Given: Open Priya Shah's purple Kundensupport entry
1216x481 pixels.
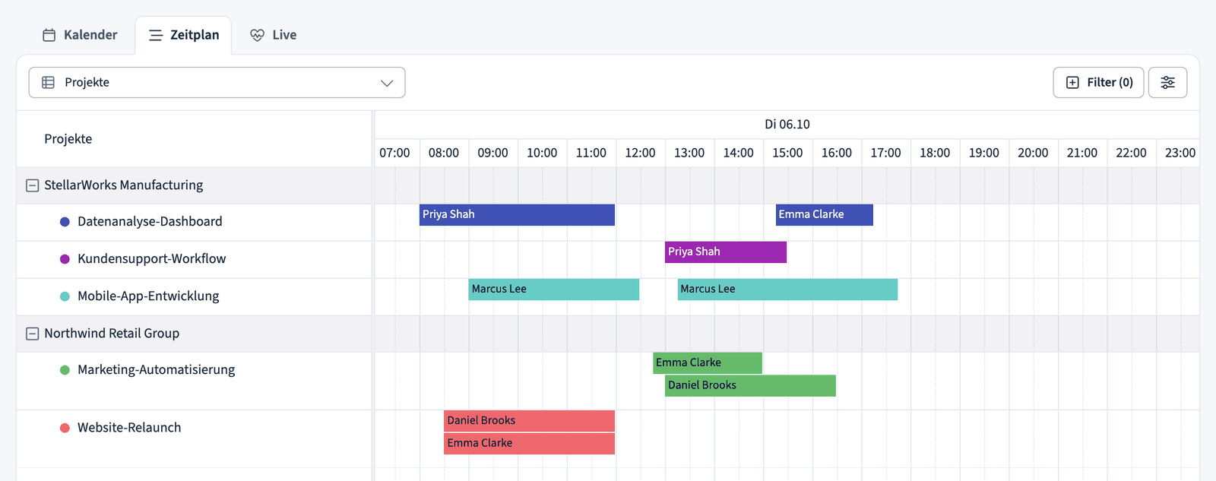Looking at the screenshot, I should tap(726, 252).
